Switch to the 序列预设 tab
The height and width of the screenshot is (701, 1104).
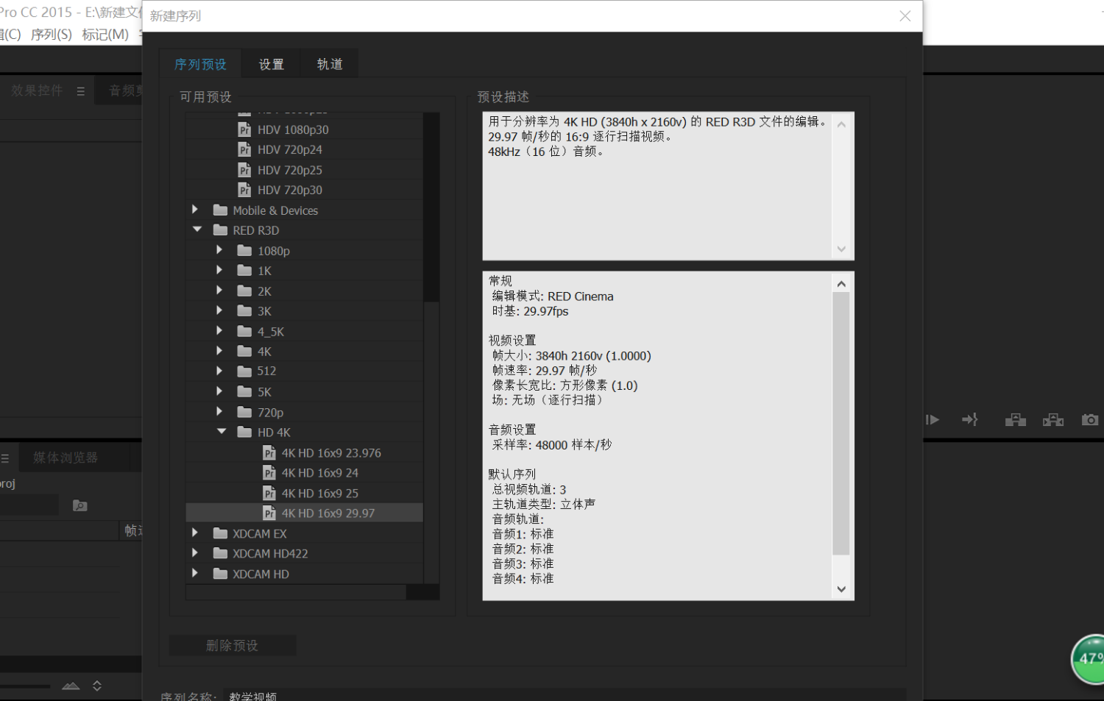pyautogui.click(x=200, y=64)
